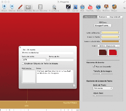Click the Fecha de fin input field
This screenshot has height=111, width=126.
(61, 59)
